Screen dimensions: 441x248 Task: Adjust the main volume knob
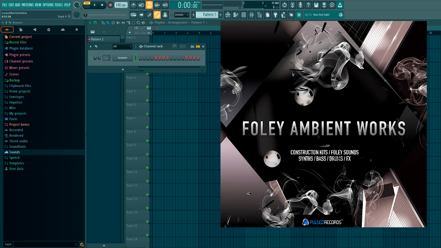click(x=77, y=5)
